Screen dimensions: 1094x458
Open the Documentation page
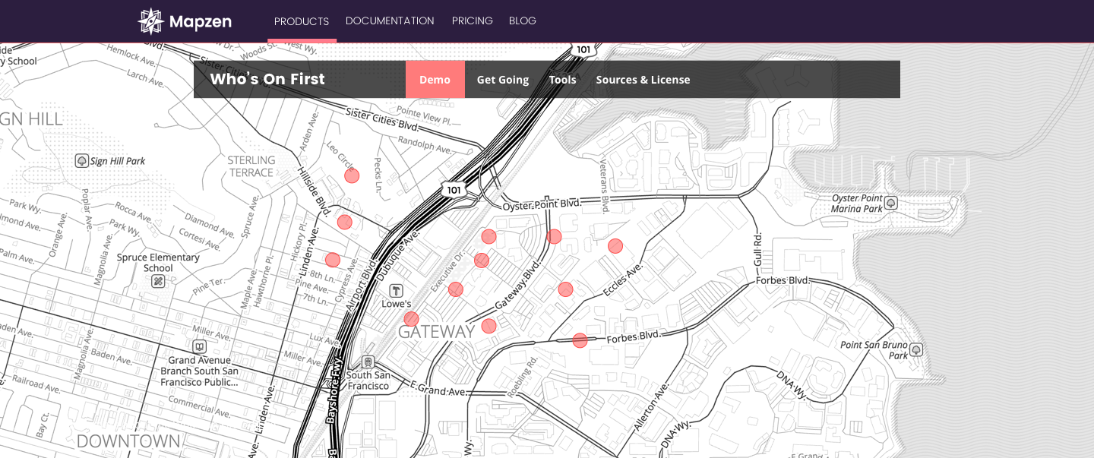tap(390, 21)
